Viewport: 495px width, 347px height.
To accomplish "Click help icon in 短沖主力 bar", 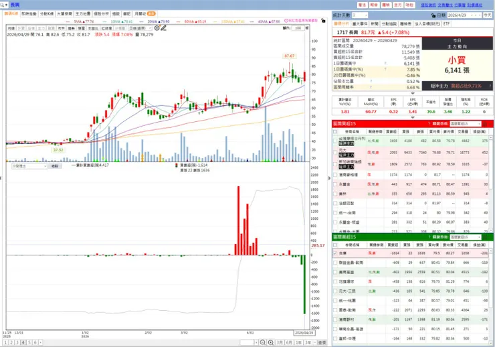I will pyautogui.click(x=490, y=86).
